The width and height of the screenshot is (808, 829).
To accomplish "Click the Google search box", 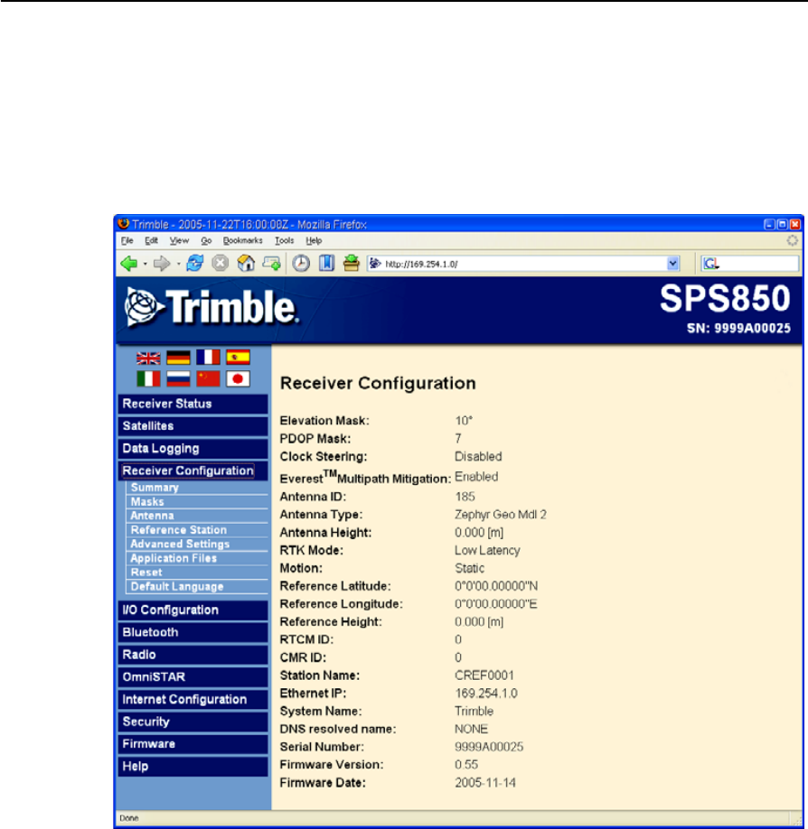I will [x=750, y=264].
